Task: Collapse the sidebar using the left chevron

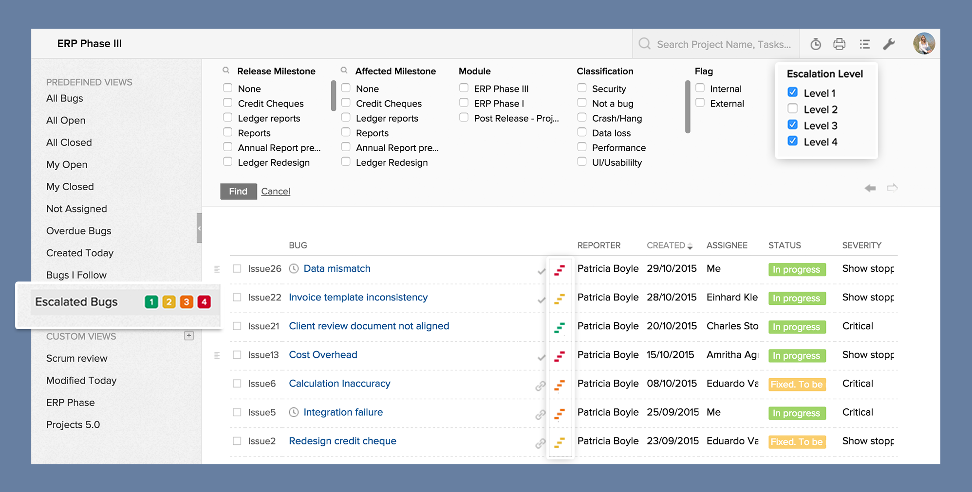Action: pyautogui.click(x=200, y=228)
